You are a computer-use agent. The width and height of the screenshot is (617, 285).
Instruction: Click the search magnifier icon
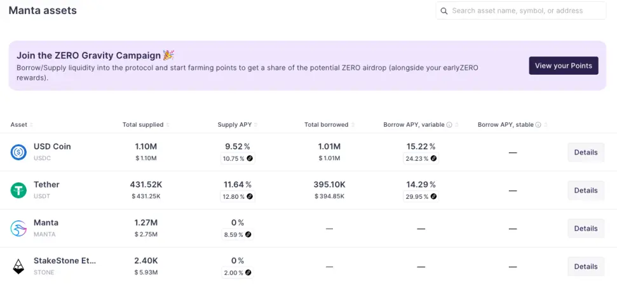tap(444, 11)
